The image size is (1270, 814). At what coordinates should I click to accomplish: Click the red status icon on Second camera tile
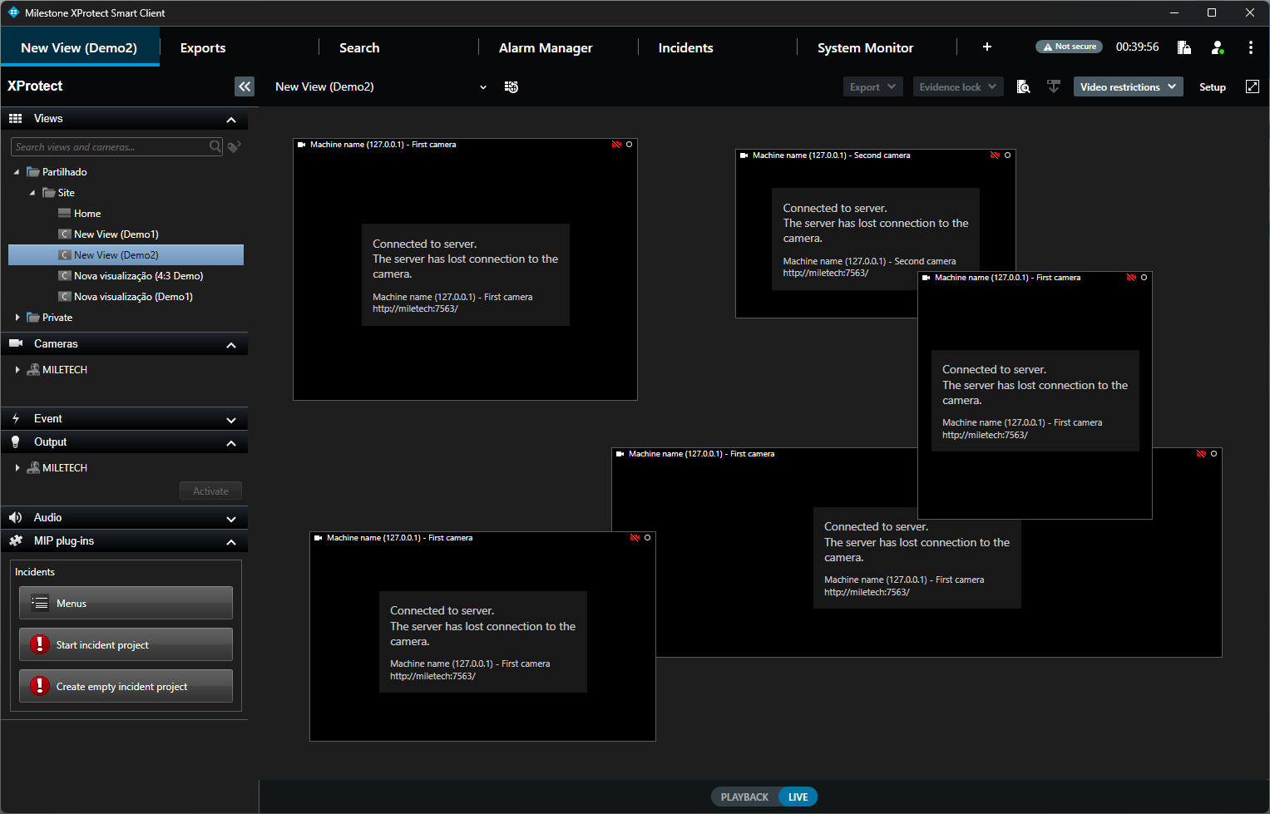click(995, 155)
